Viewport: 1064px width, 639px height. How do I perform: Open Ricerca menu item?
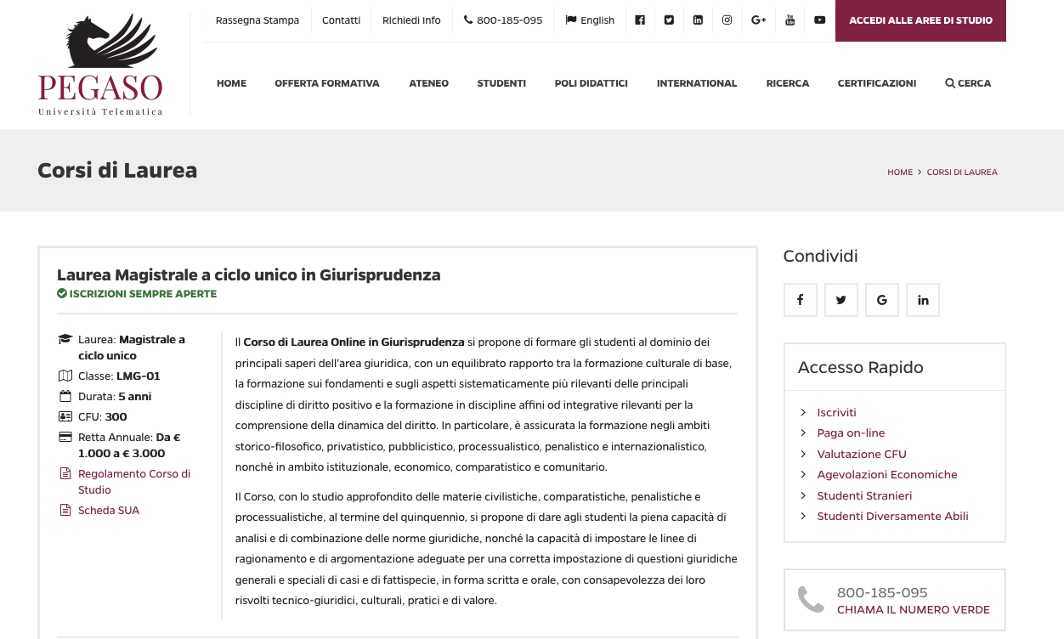point(788,83)
